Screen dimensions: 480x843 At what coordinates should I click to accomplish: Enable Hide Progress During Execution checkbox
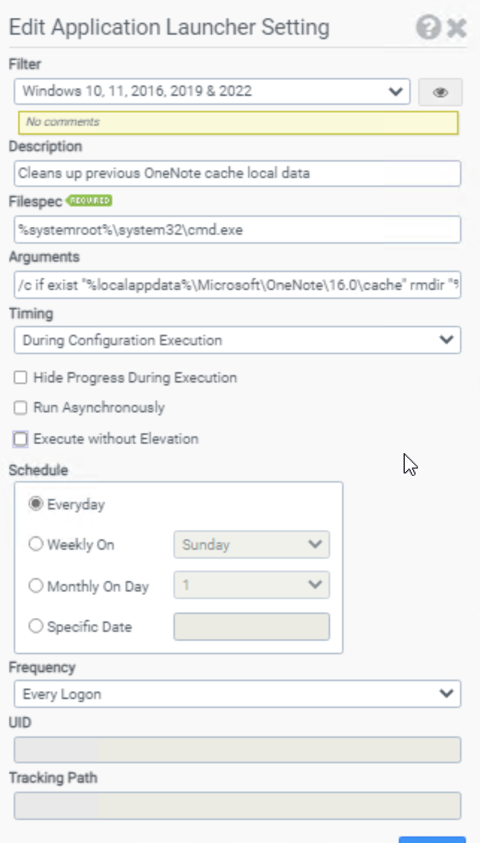point(21,378)
